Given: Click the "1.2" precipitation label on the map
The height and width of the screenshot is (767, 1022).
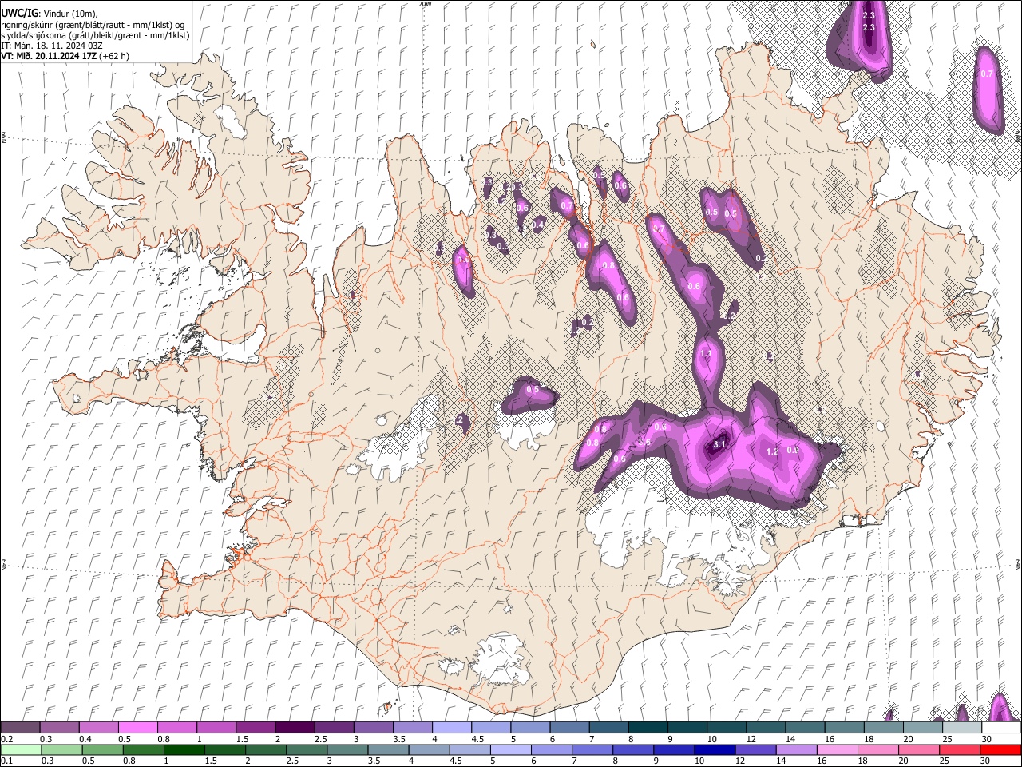Looking at the screenshot, I should click(x=771, y=452).
